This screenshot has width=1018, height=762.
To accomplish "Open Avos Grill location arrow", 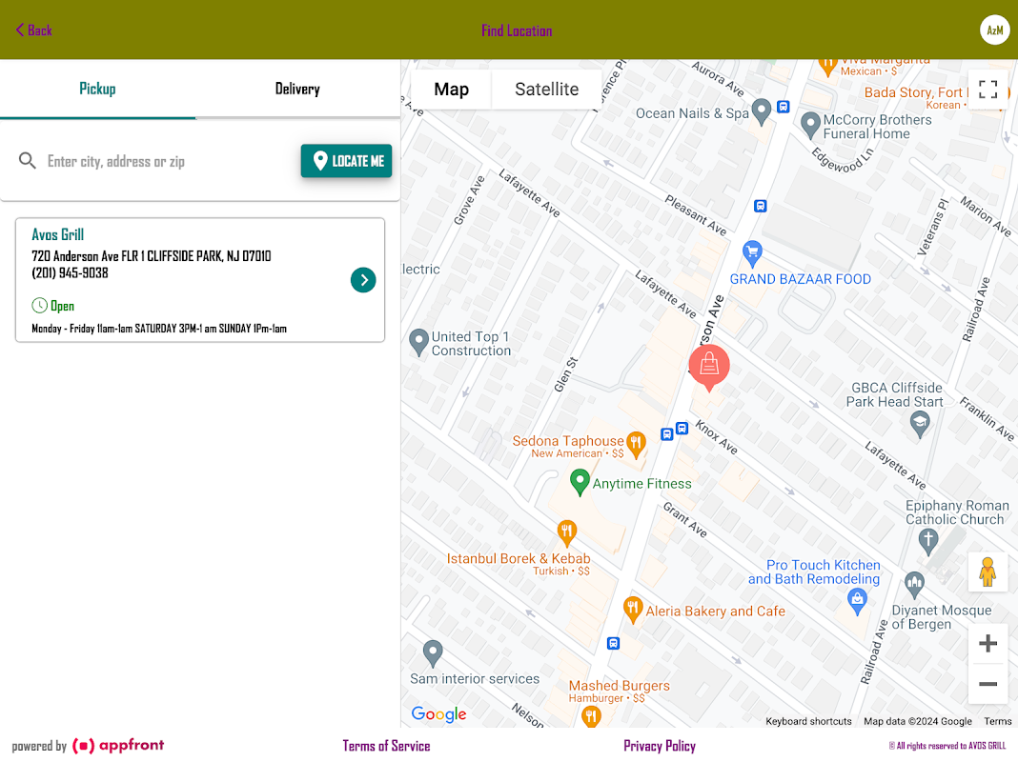I will coord(363,280).
